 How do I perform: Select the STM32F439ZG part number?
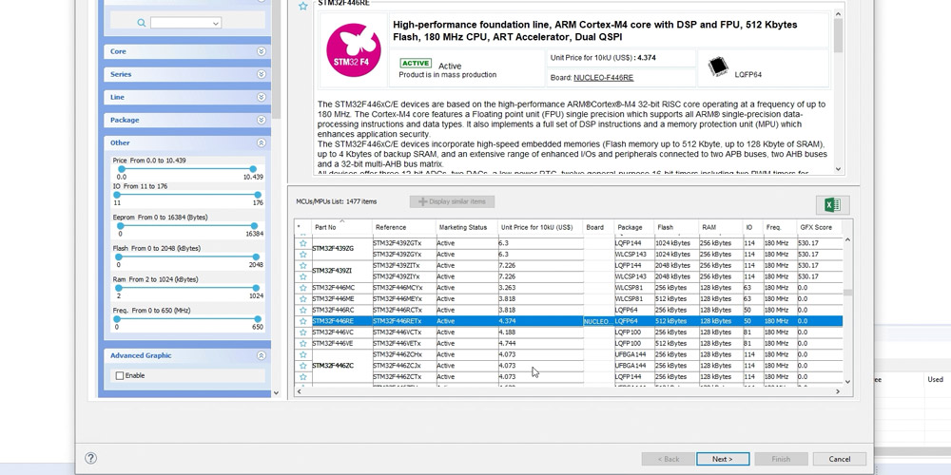pyautogui.click(x=333, y=248)
